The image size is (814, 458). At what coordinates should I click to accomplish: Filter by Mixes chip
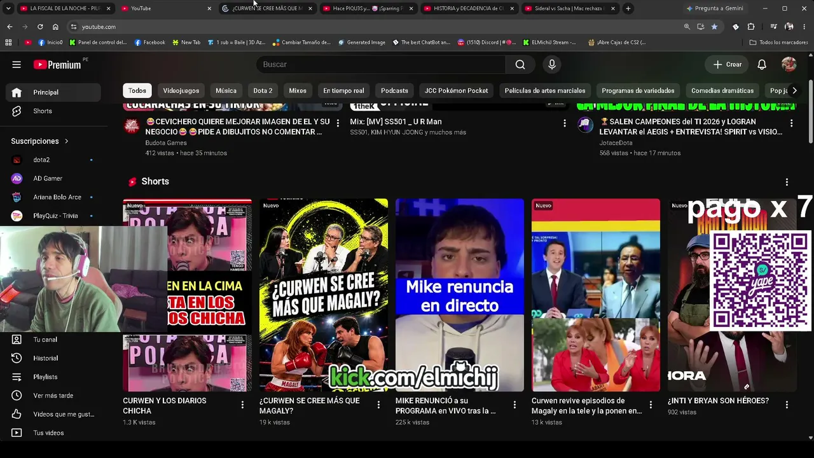coord(298,90)
